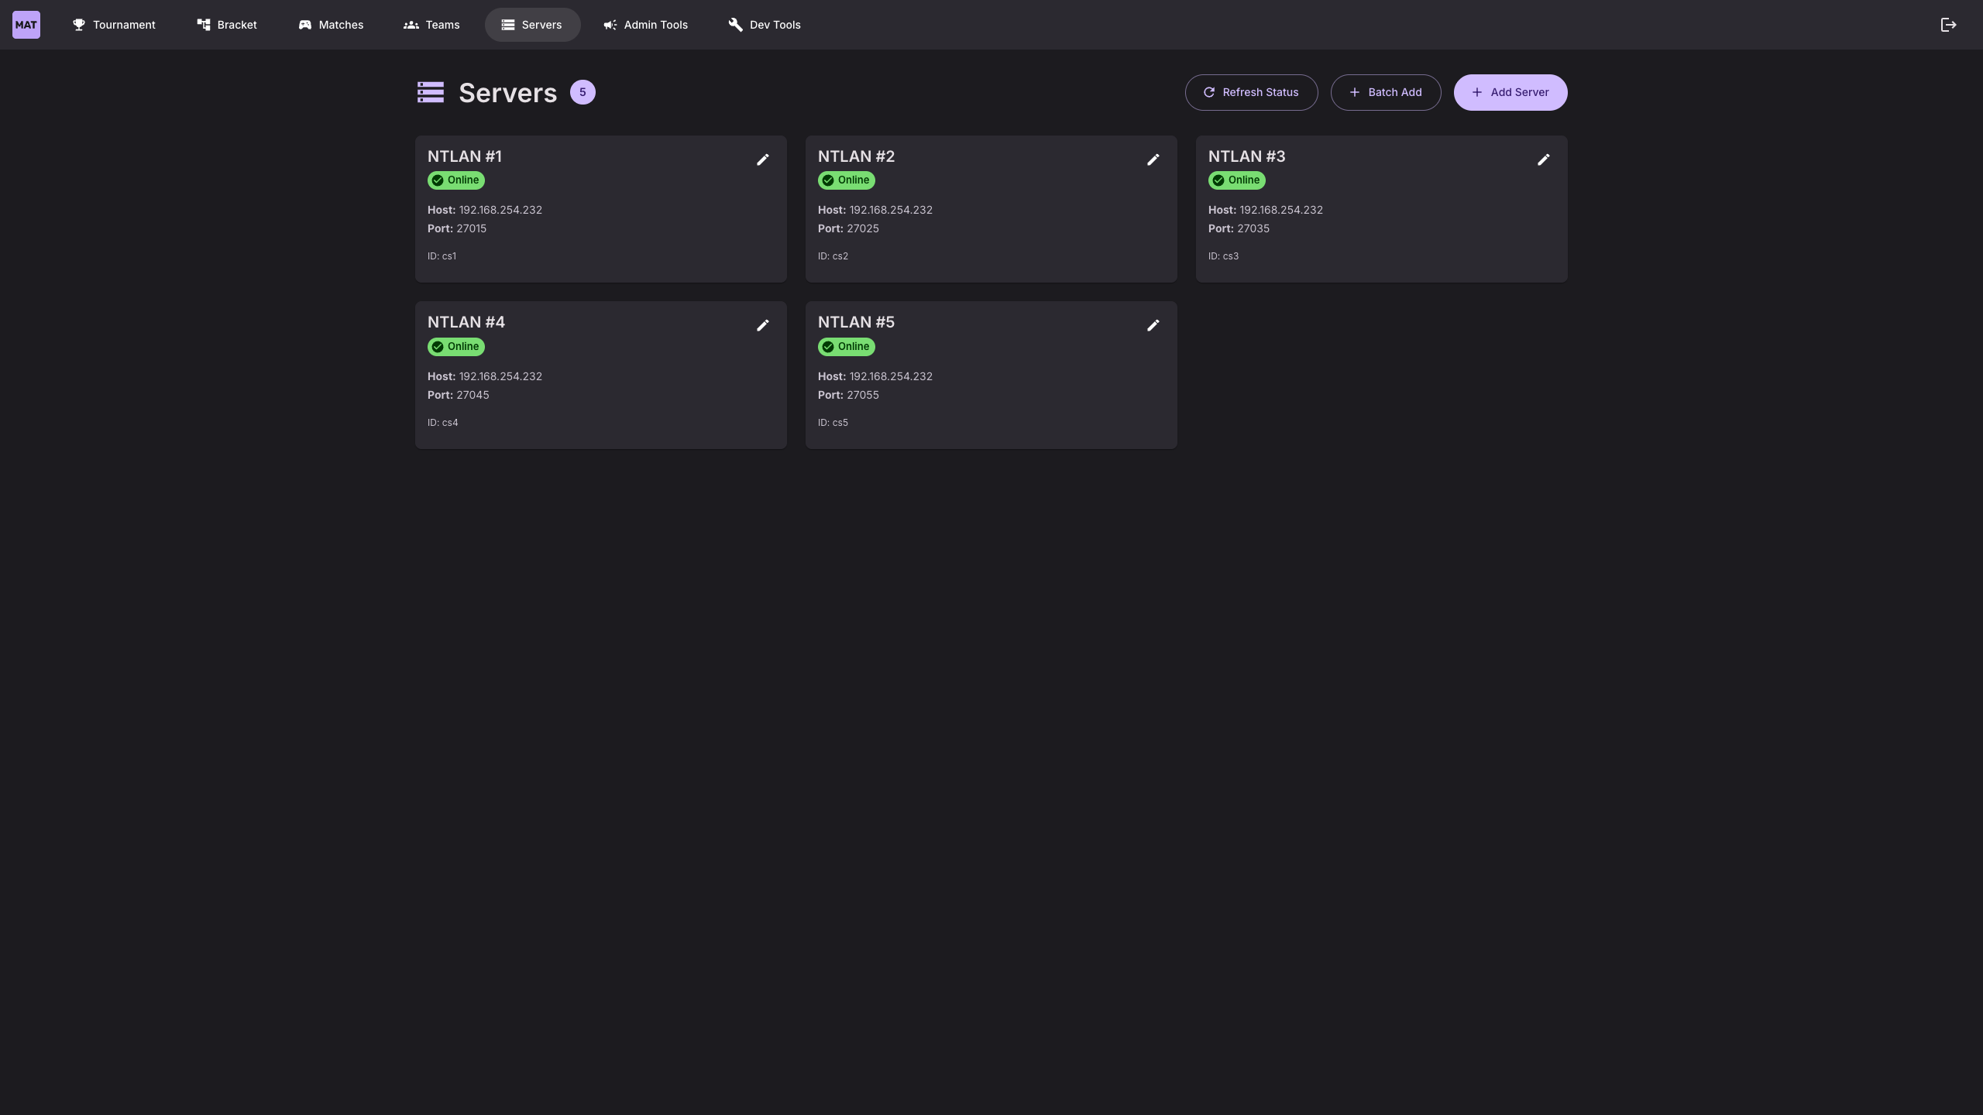Edit the NTLAN #2 server
The width and height of the screenshot is (1983, 1115).
1153,160
